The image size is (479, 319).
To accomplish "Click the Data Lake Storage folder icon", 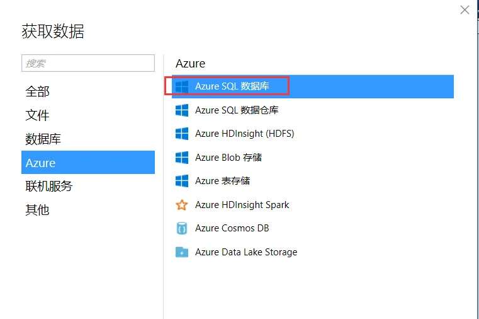I will 182,252.
